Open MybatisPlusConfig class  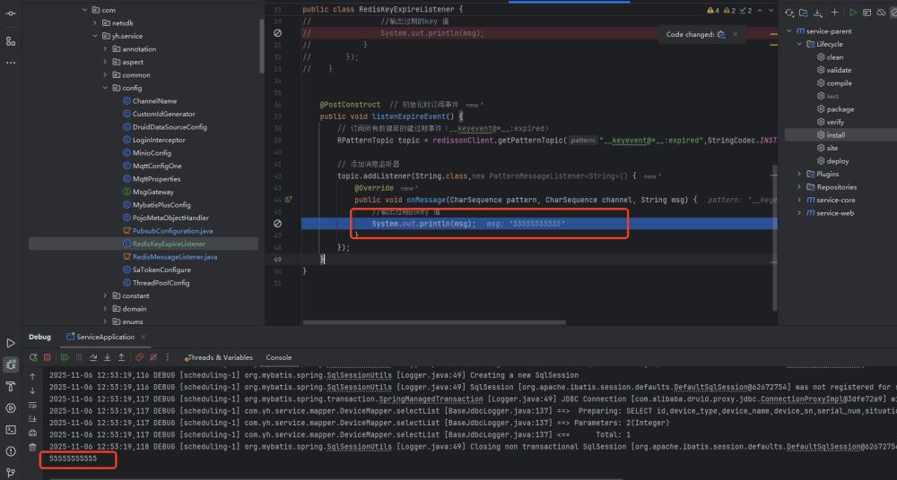click(x=161, y=204)
